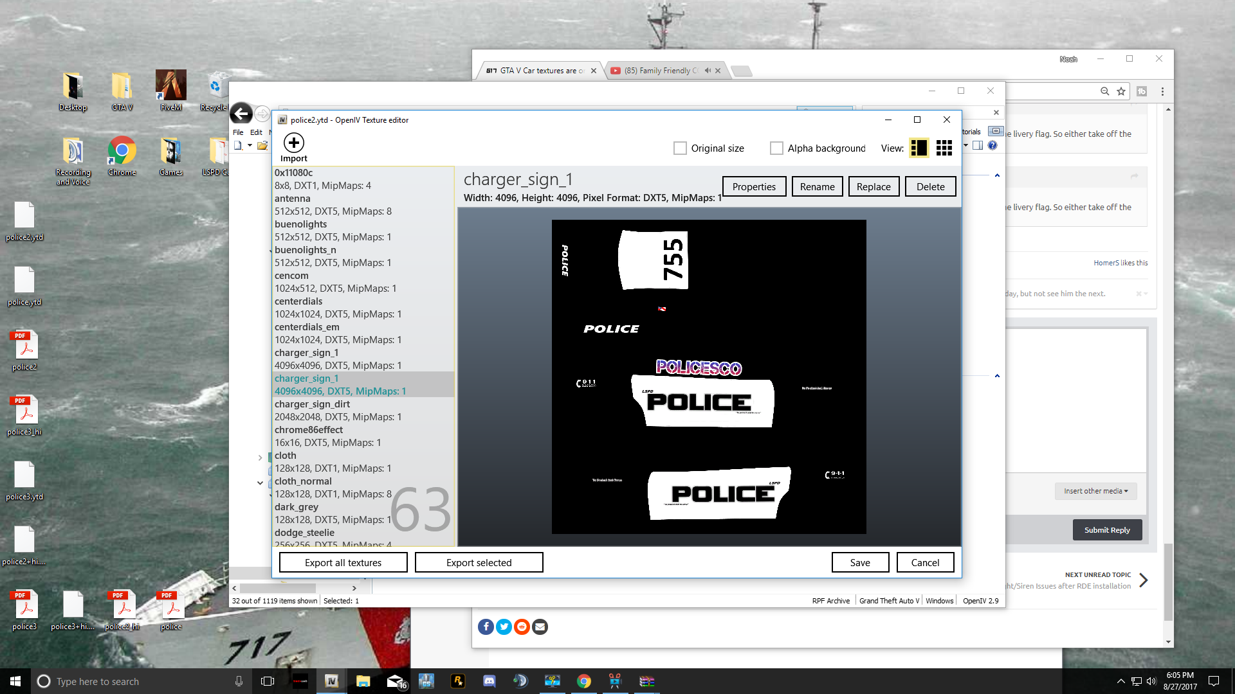1235x694 pixels.
Task: Open Chrome from the taskbar
Action: [x=583, y=681]
